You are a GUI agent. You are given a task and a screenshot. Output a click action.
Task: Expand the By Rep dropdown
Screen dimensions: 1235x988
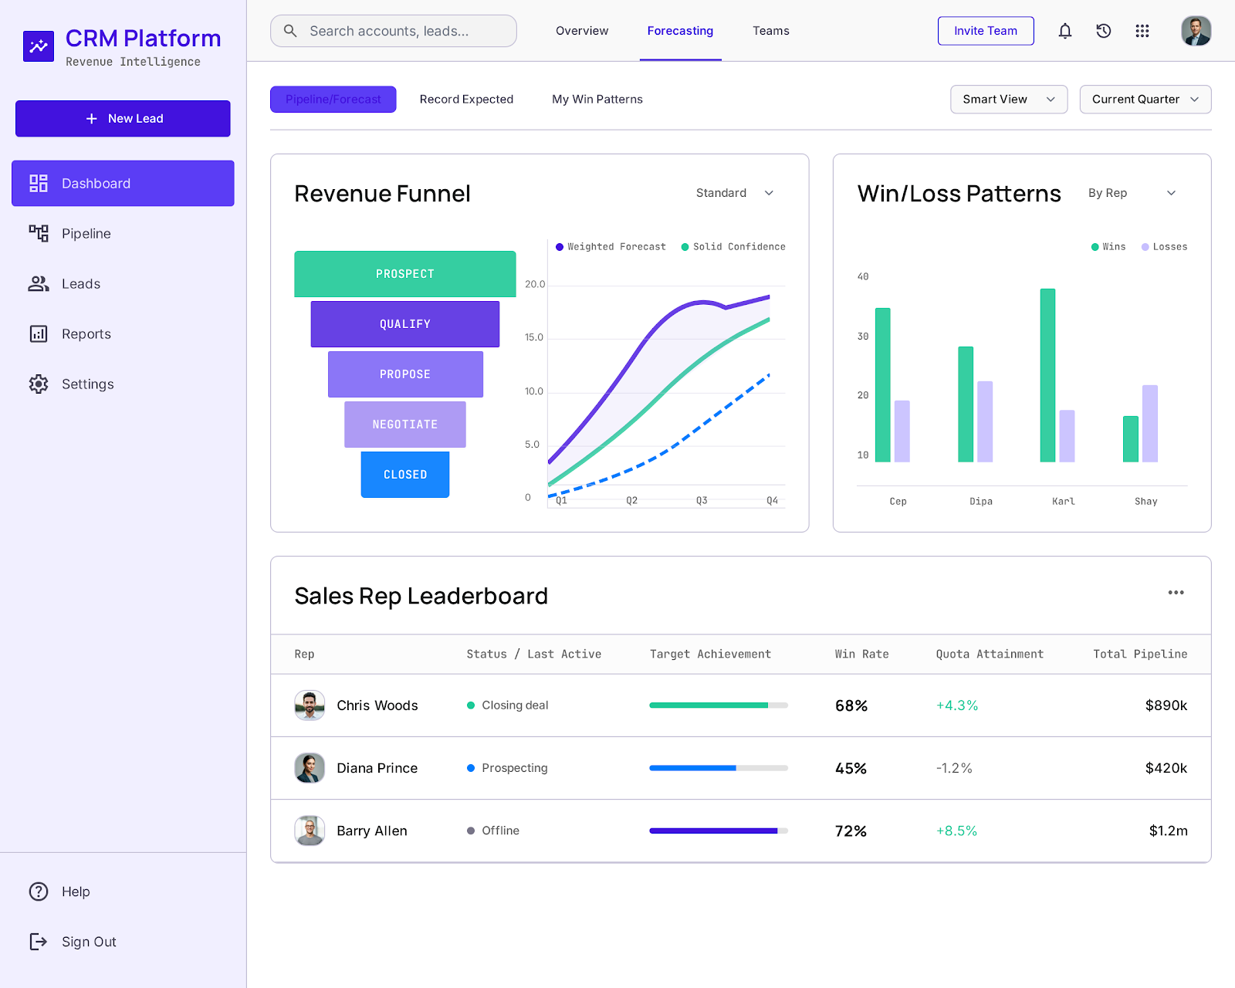[x=1132, y=193]
